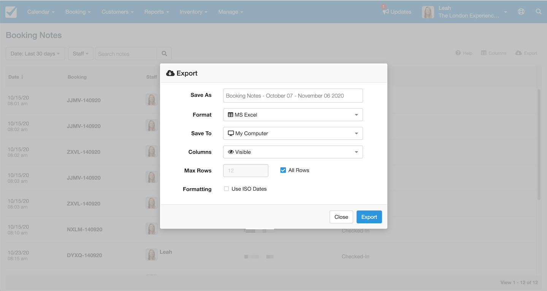Click Checked-In status in DYXQ-140920 row
The image size is (547, 291).
point(355,256)
